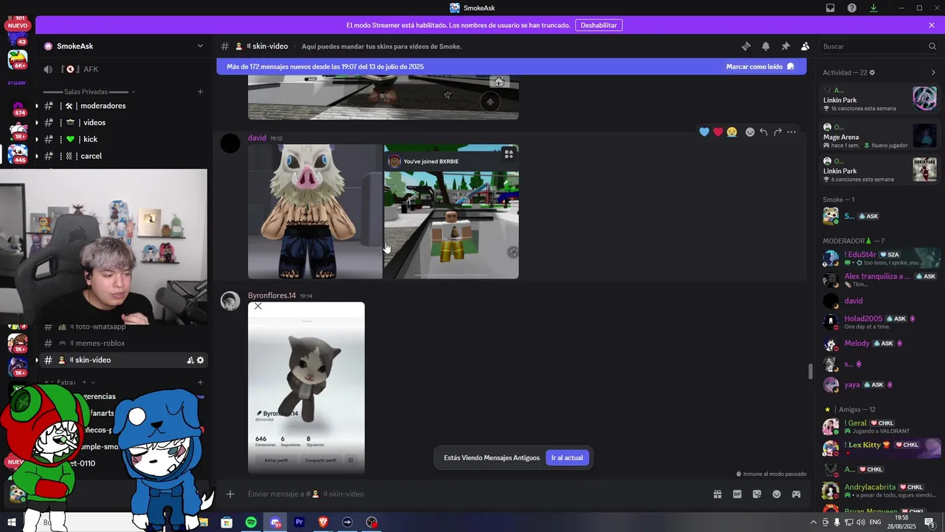Open member ! EduSt4r profile
The width and height of the screenshot is (945, 532).
point(880,258)
